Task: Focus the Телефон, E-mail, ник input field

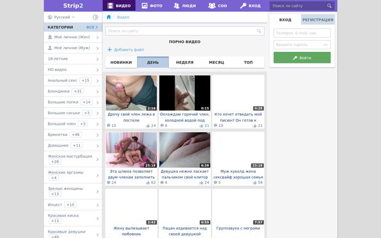Action: pyautogui.click(x=302, y=33)
